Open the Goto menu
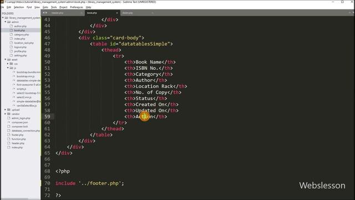The width and height of the screenshot is (355, 200). pos(45,7)
